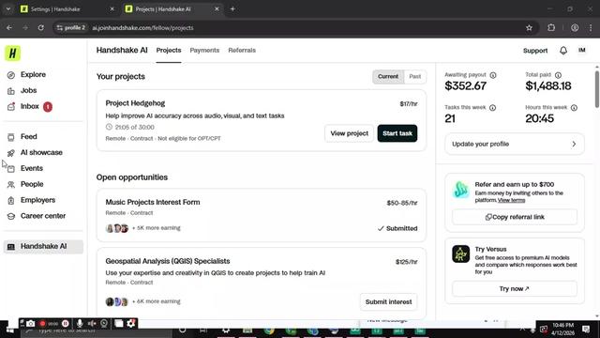Switch to Projects tab
Image resolution: width=600 pixels, height=338 pixels.
point(169,50)
